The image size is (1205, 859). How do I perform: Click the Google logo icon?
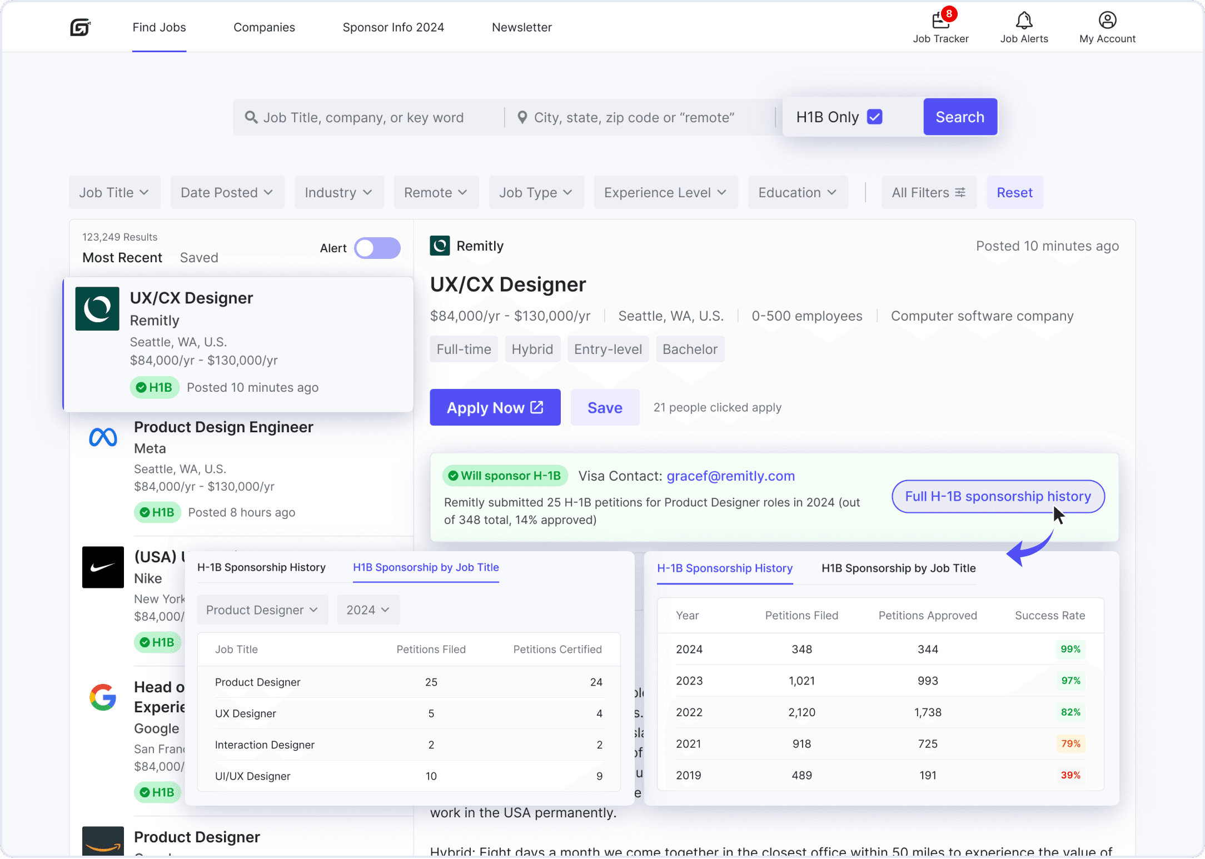click(x=103, y=697)
